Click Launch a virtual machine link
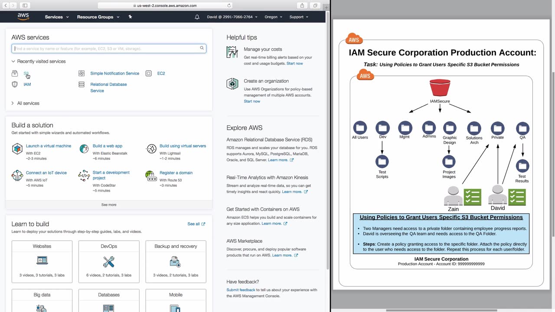Screen dimensions: 555x312 point(49,146)
